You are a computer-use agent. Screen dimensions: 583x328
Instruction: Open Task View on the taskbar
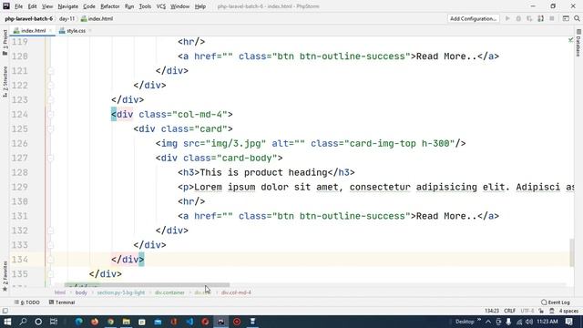(54, 322)
